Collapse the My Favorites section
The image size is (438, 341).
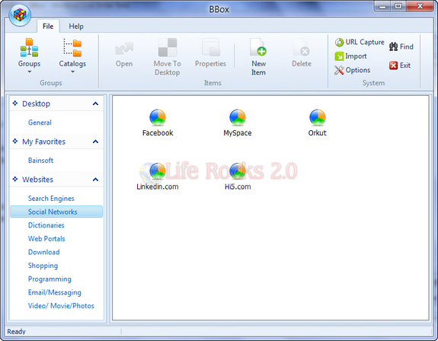pos(95,142)
